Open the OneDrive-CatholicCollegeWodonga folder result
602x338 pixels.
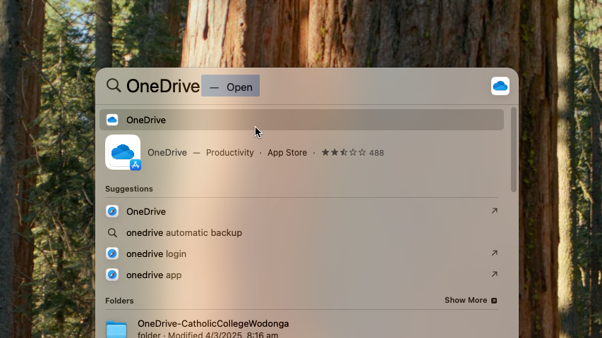(x=213, y=324)
